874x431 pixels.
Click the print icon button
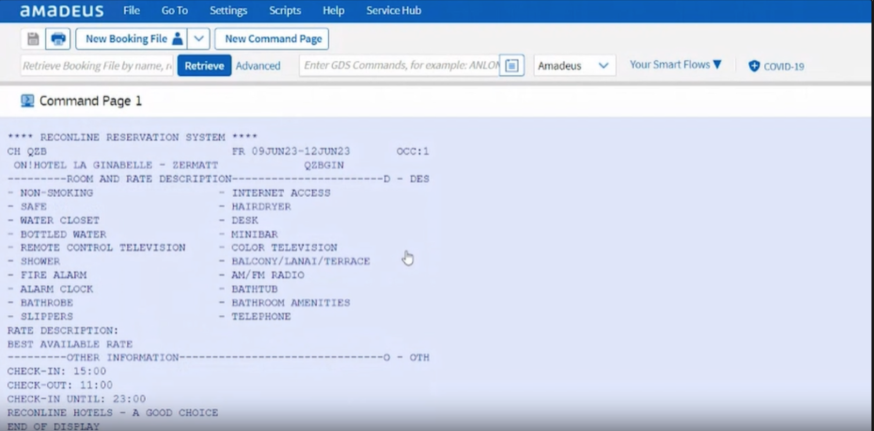[58, 39]
